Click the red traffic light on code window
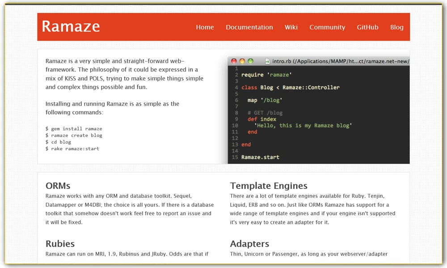This screenshot has height=268, width=447. click(234, 61)
